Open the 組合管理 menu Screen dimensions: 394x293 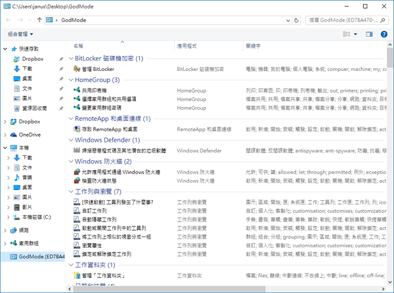(20, 34)
